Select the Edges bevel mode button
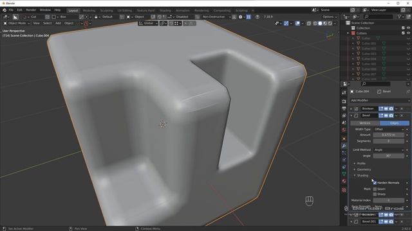412x231 pixels. pyautogui.click(x=395, y=123)
